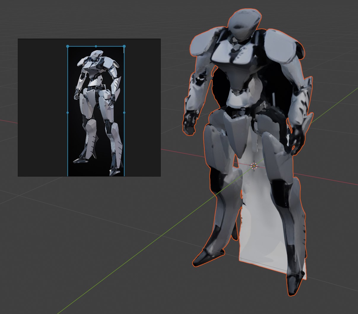The height and width of the screenshot is (314, 358).
Task: Click the top-center crop handle
Action: click(x=96, y=46)
